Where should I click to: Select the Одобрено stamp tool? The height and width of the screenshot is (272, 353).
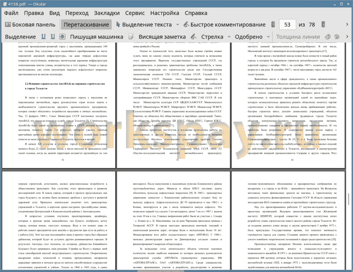point(249,37)
